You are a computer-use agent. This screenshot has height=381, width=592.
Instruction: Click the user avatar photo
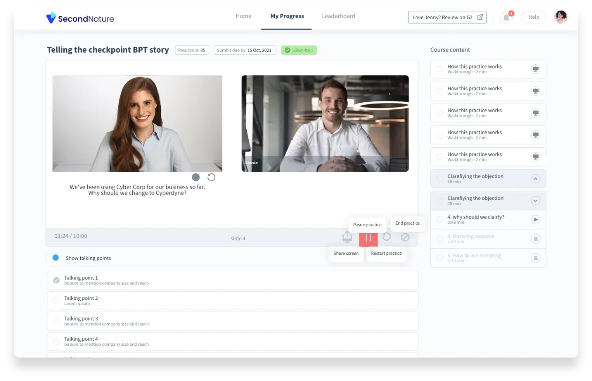pyautogui.click(x=561, y=17)
